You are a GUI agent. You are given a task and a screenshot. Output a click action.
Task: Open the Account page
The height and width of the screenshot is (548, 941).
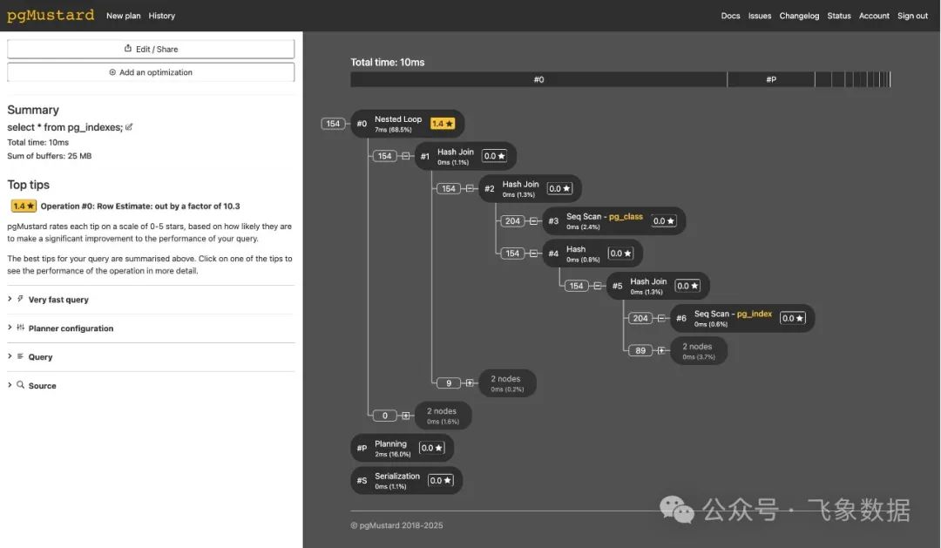click(874, 16)
